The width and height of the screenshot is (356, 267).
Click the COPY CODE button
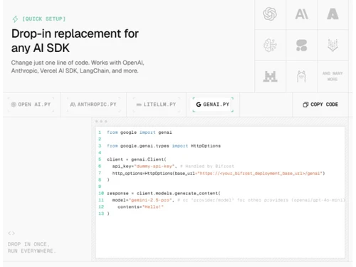pos(320,105)
